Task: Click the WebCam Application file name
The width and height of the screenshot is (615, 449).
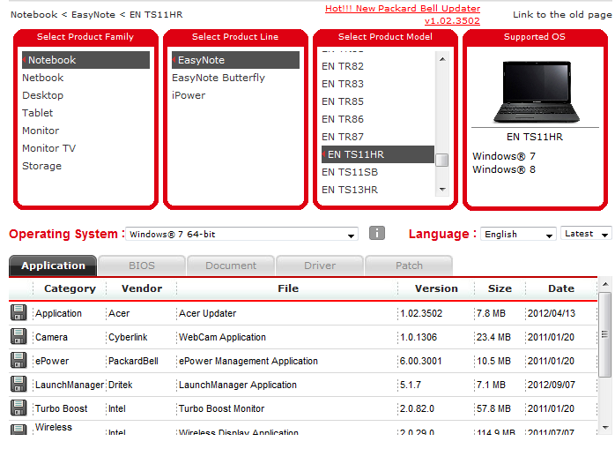Action: click(x=222, y=338)
